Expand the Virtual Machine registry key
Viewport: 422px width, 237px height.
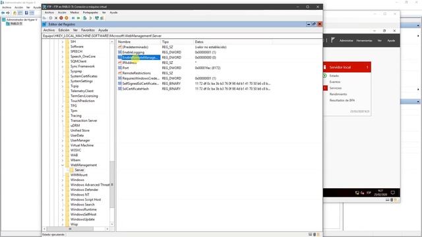[x=63, y=145]
